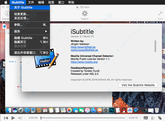Viewport: 165px width, 121px height.
Task: Click Visit the iSubtitle Website button
Action: pos(138,85)
